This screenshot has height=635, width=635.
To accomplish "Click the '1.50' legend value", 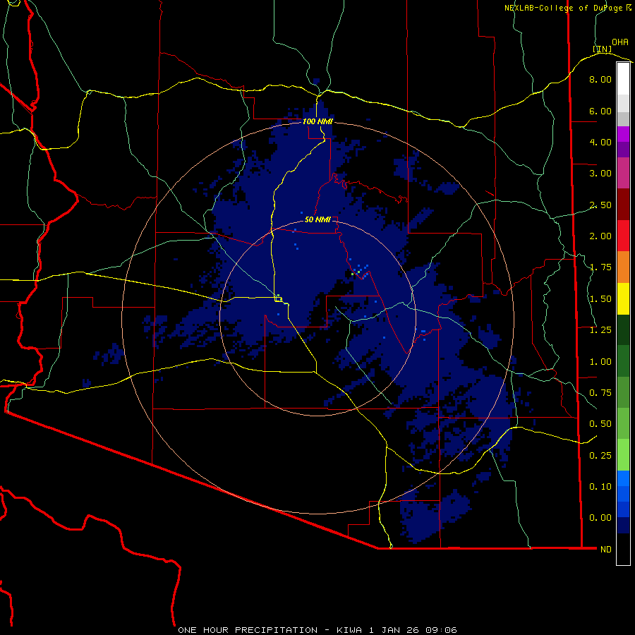I will point(600,299).
